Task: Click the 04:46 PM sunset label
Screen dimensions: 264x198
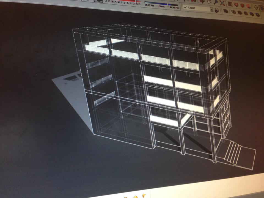Action: (x=174, y=8)
